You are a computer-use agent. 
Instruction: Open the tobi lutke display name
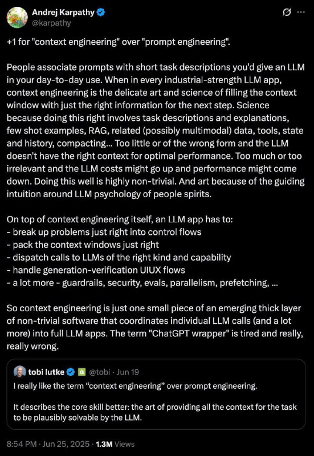(46, 372)
